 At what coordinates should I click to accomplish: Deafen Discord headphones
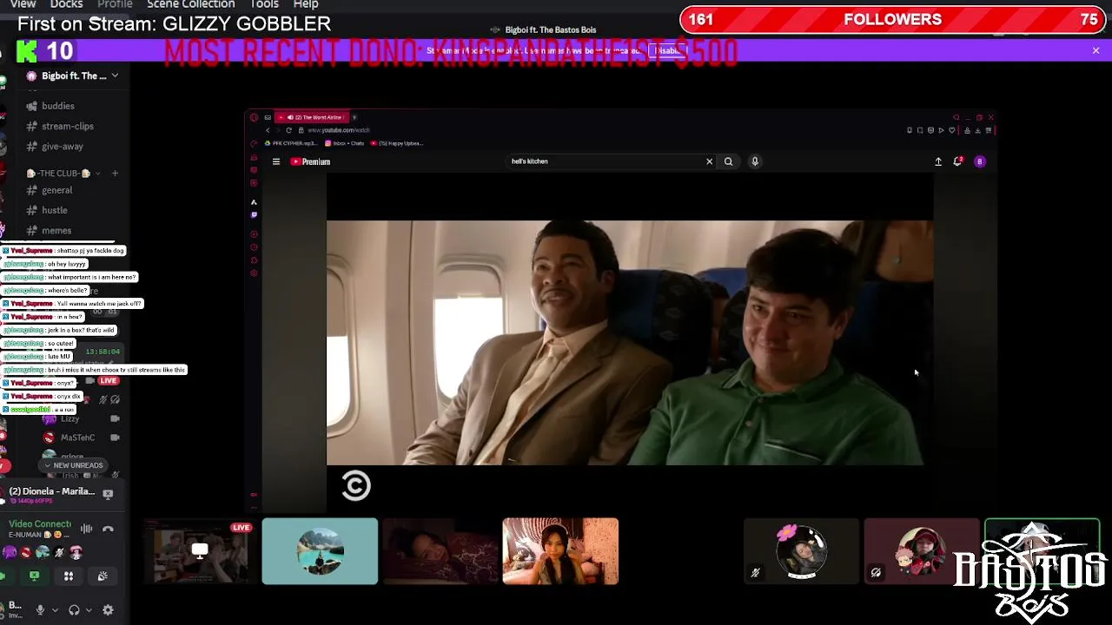(x=74, y=610)
